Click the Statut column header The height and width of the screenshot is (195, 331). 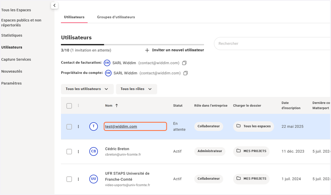178,106
